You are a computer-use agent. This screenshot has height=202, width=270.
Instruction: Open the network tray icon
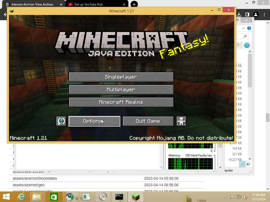point(239,197)
